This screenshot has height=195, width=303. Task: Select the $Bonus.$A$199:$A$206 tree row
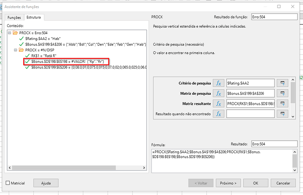[x=86, y=44]
